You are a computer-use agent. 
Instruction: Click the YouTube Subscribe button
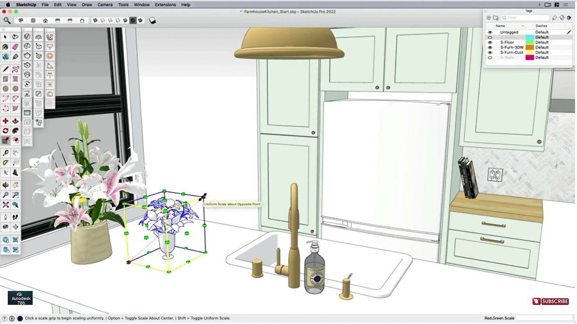coord(550,301)
